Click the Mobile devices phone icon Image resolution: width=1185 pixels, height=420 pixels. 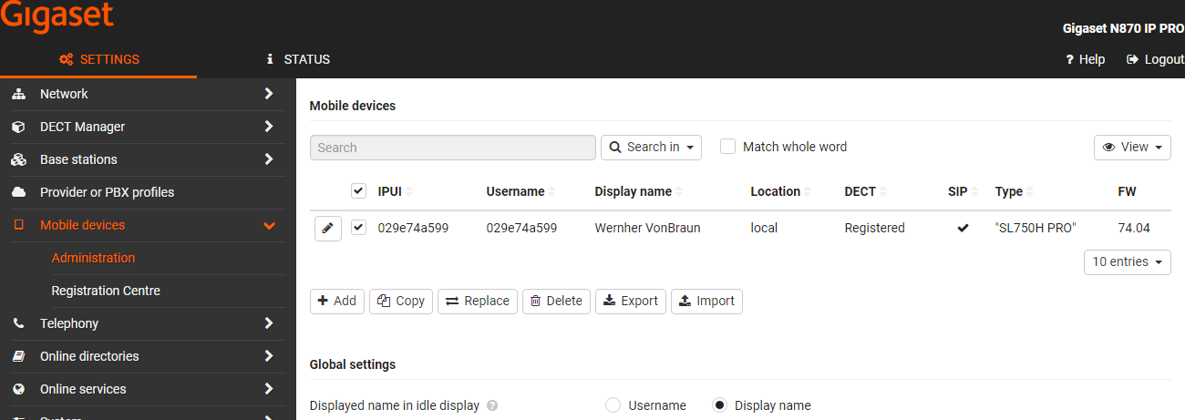tap(18, 225)
